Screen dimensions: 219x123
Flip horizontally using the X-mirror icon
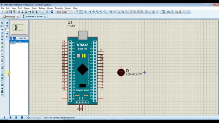7,34
